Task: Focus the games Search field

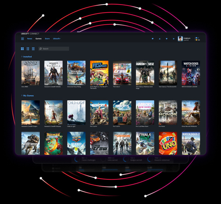Action: [54, 49]
